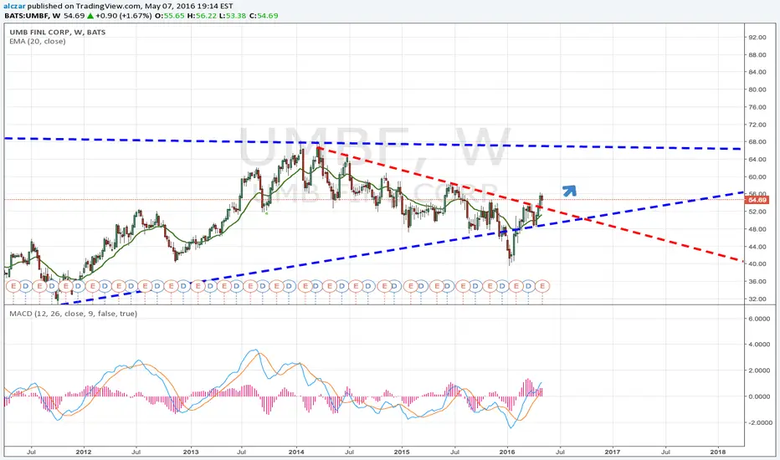This screenshot has width=780, height=460.
Task: Click the 36.00 price axis label
Action: tap(757, 282)
